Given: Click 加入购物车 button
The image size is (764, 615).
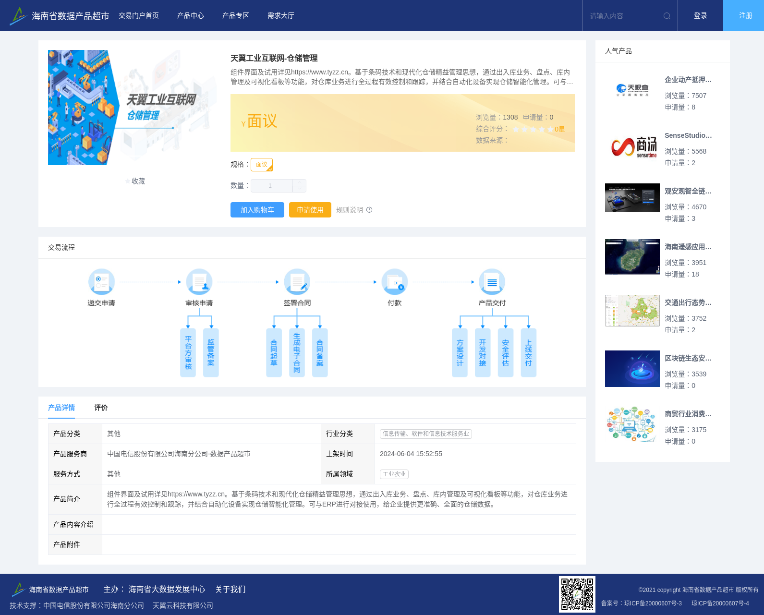Looking at the screenshot, I should (257, 210).
